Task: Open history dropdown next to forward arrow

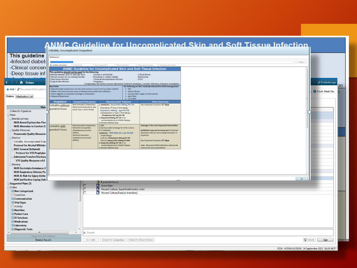Action: tap(17, 83)
